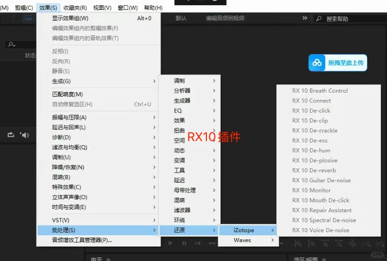Expand the 滤波与均衡(Q) submenu arrow

[154, 147]
